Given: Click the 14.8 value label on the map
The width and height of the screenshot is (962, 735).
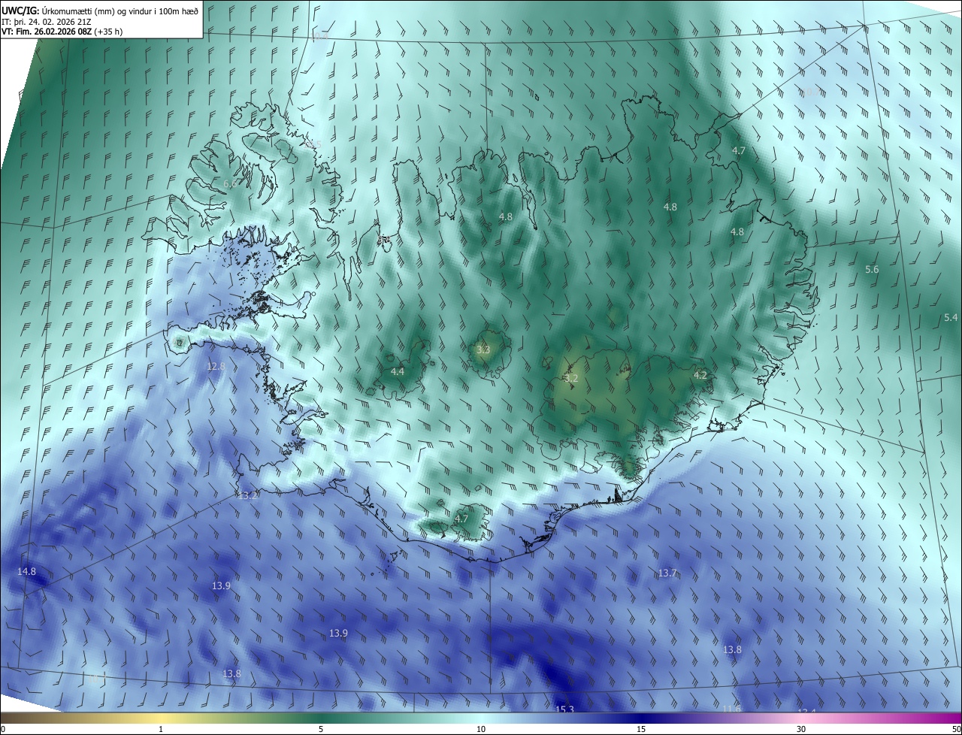Looking at the screenshot, I should tap(26, 572).
